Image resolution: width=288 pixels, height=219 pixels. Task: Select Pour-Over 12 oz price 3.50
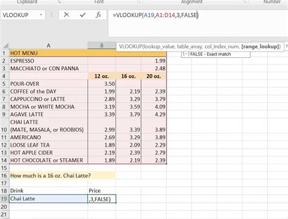pyautogui.click(x=101, y=84)
